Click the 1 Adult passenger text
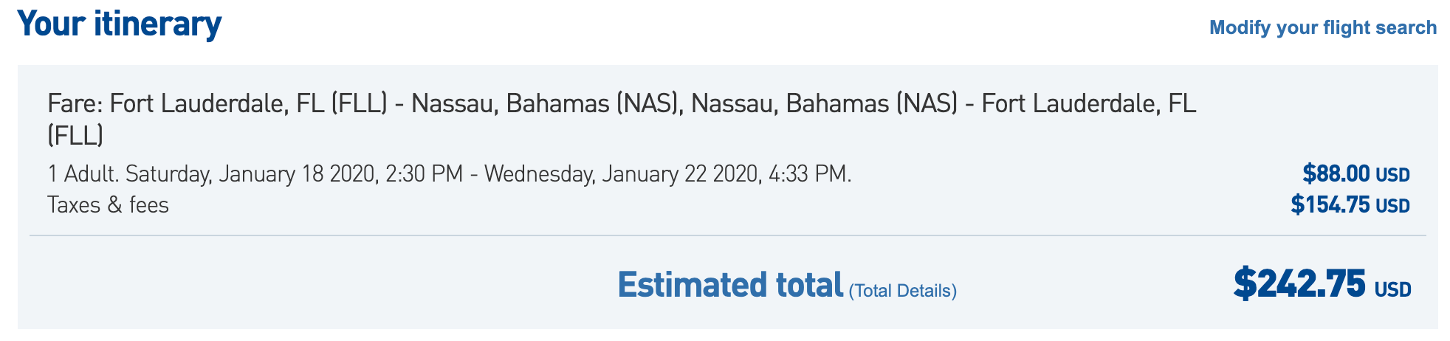This screenshot has width=1450, height=341. tap(83, 174)
